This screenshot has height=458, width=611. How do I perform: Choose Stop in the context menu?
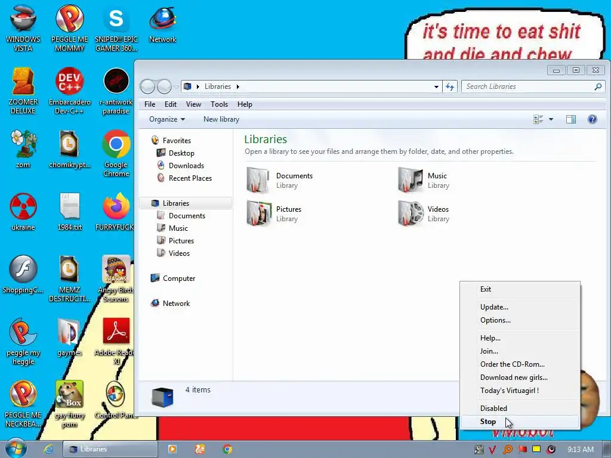coord(520,422)
